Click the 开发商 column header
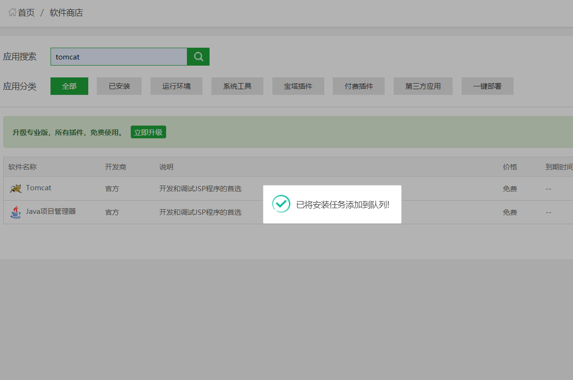Viewport: 573px width, 380px height. (x=116, y=167)
